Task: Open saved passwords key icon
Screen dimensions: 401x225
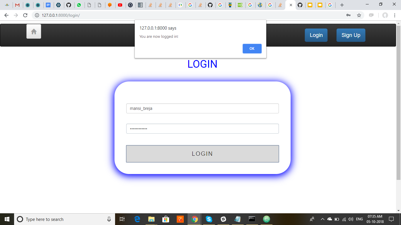Action: (x=348, y=15)
